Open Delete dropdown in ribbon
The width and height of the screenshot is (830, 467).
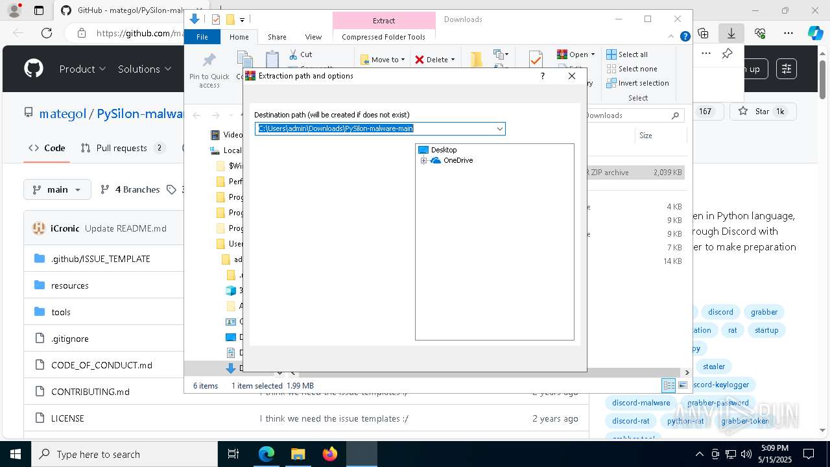coord(435,60)
